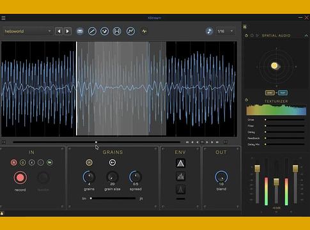Go to the previous preset arrow

pyautogui.click(x=59, y=31)
